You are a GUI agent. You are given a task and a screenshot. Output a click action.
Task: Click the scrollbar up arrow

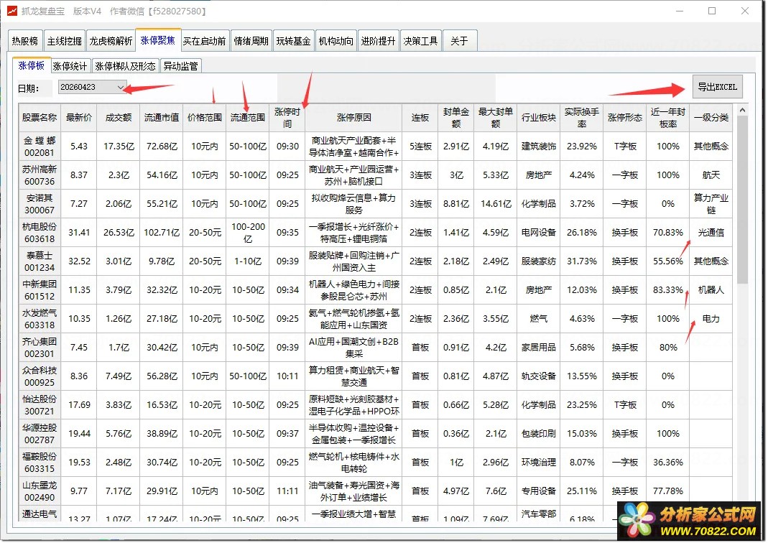point(741,109)
